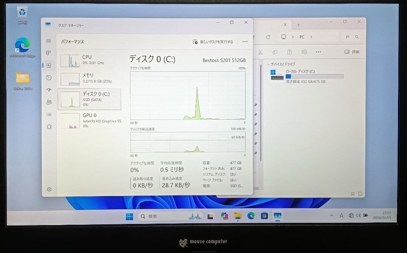The image size is (407, 253).
Task: Open Task Manager settings via the gear icon
Action: [x=49, y=189]
